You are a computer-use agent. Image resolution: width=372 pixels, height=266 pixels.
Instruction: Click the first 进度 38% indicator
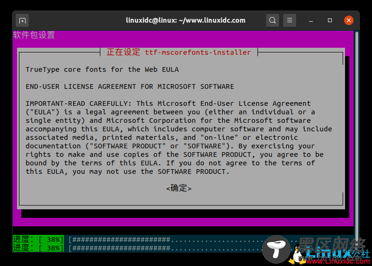point(38,240)
